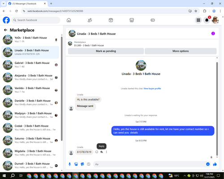Open Gabriel 3 Beds 1 Bath House chat
The width and height of the screenshot is (224, 179).
(x=30, y=65)
